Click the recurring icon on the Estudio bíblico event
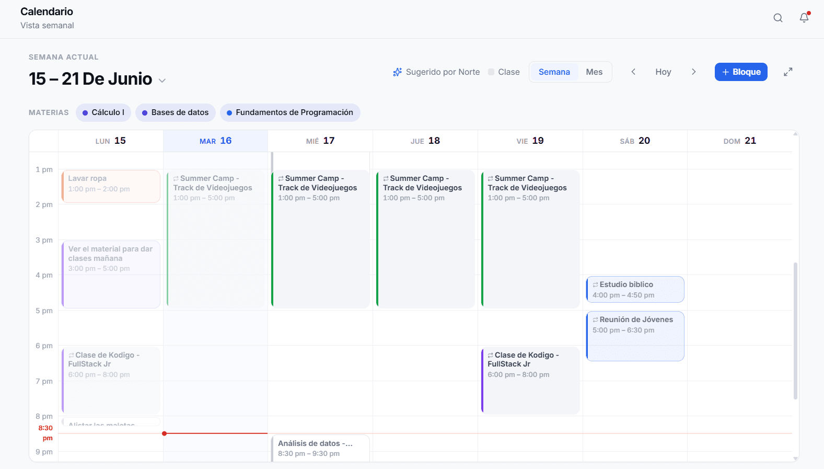 tap(595, 284)
